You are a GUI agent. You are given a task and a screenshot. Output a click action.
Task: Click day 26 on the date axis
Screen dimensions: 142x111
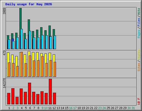point(112,108)
